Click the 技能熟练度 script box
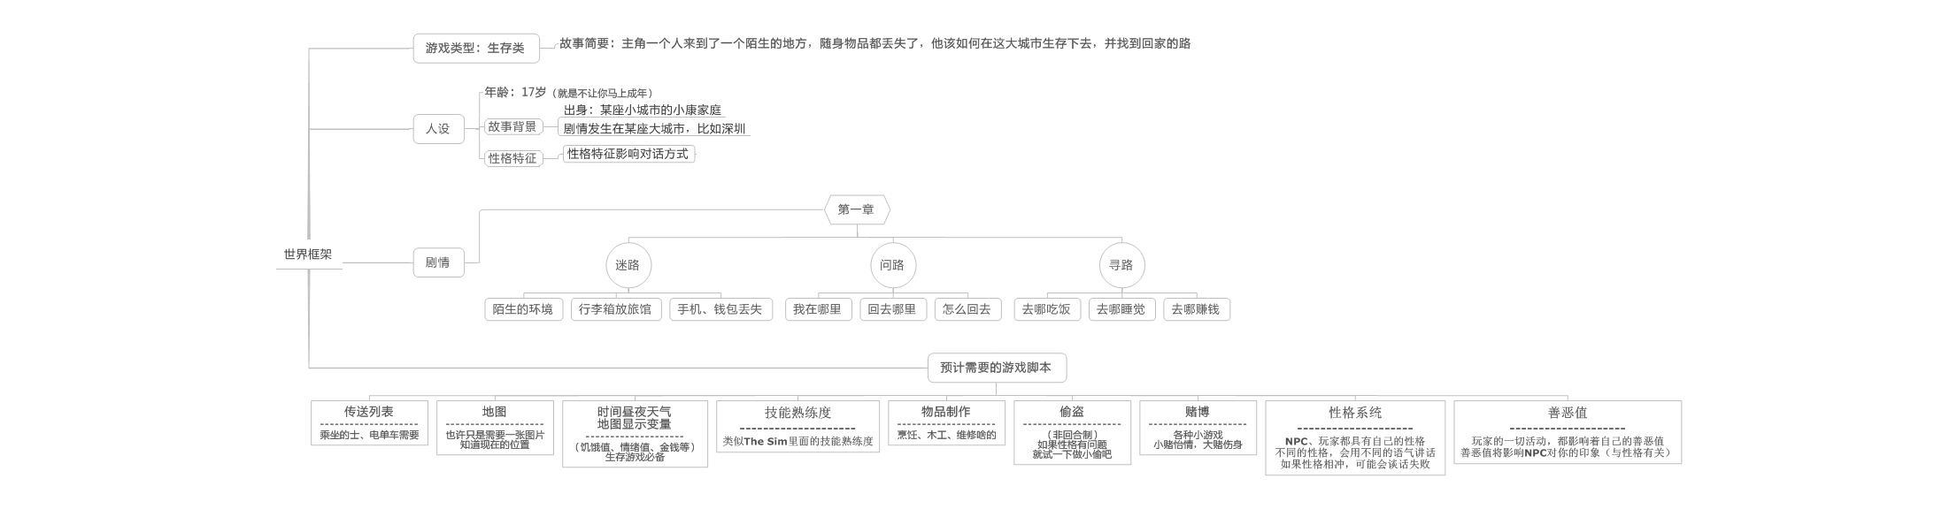 tap(797, 427)
